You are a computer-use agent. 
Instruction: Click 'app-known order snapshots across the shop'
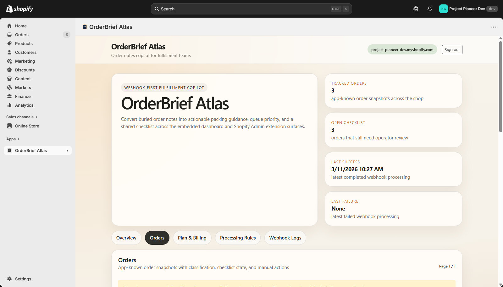click(377, 98)
